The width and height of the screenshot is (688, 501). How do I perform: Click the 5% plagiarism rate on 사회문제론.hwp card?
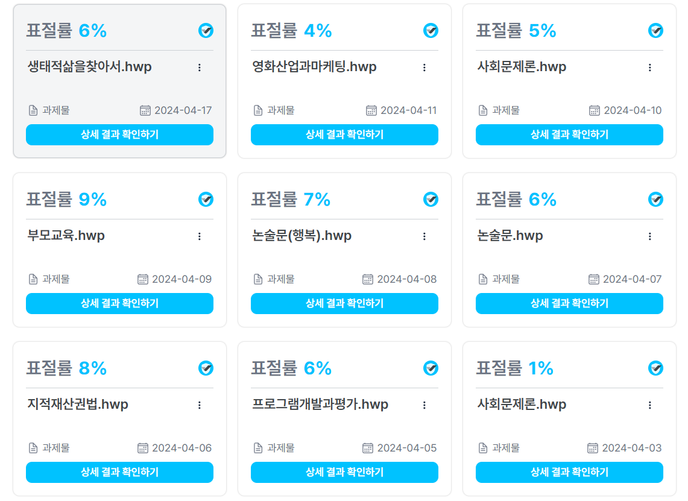click(x=542, y=31)
